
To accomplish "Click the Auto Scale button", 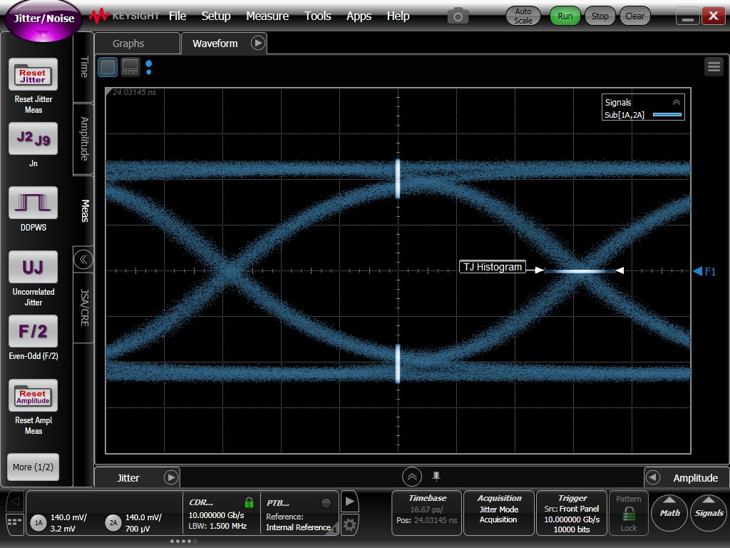I will pos(523,16).
